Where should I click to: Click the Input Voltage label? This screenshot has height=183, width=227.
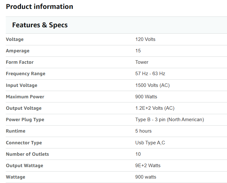(22, 85)
